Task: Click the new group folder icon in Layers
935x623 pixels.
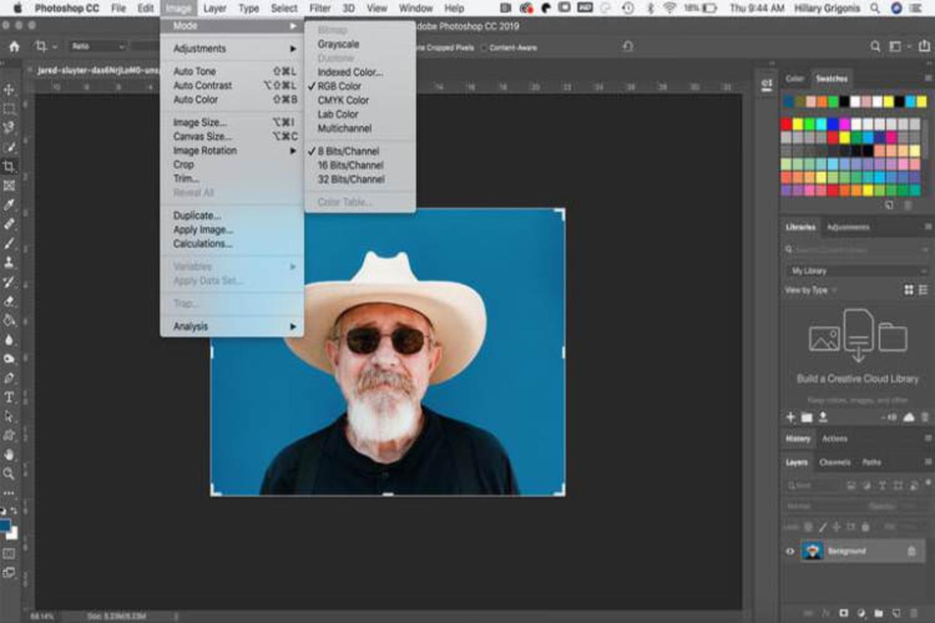Action: [879, 613]
